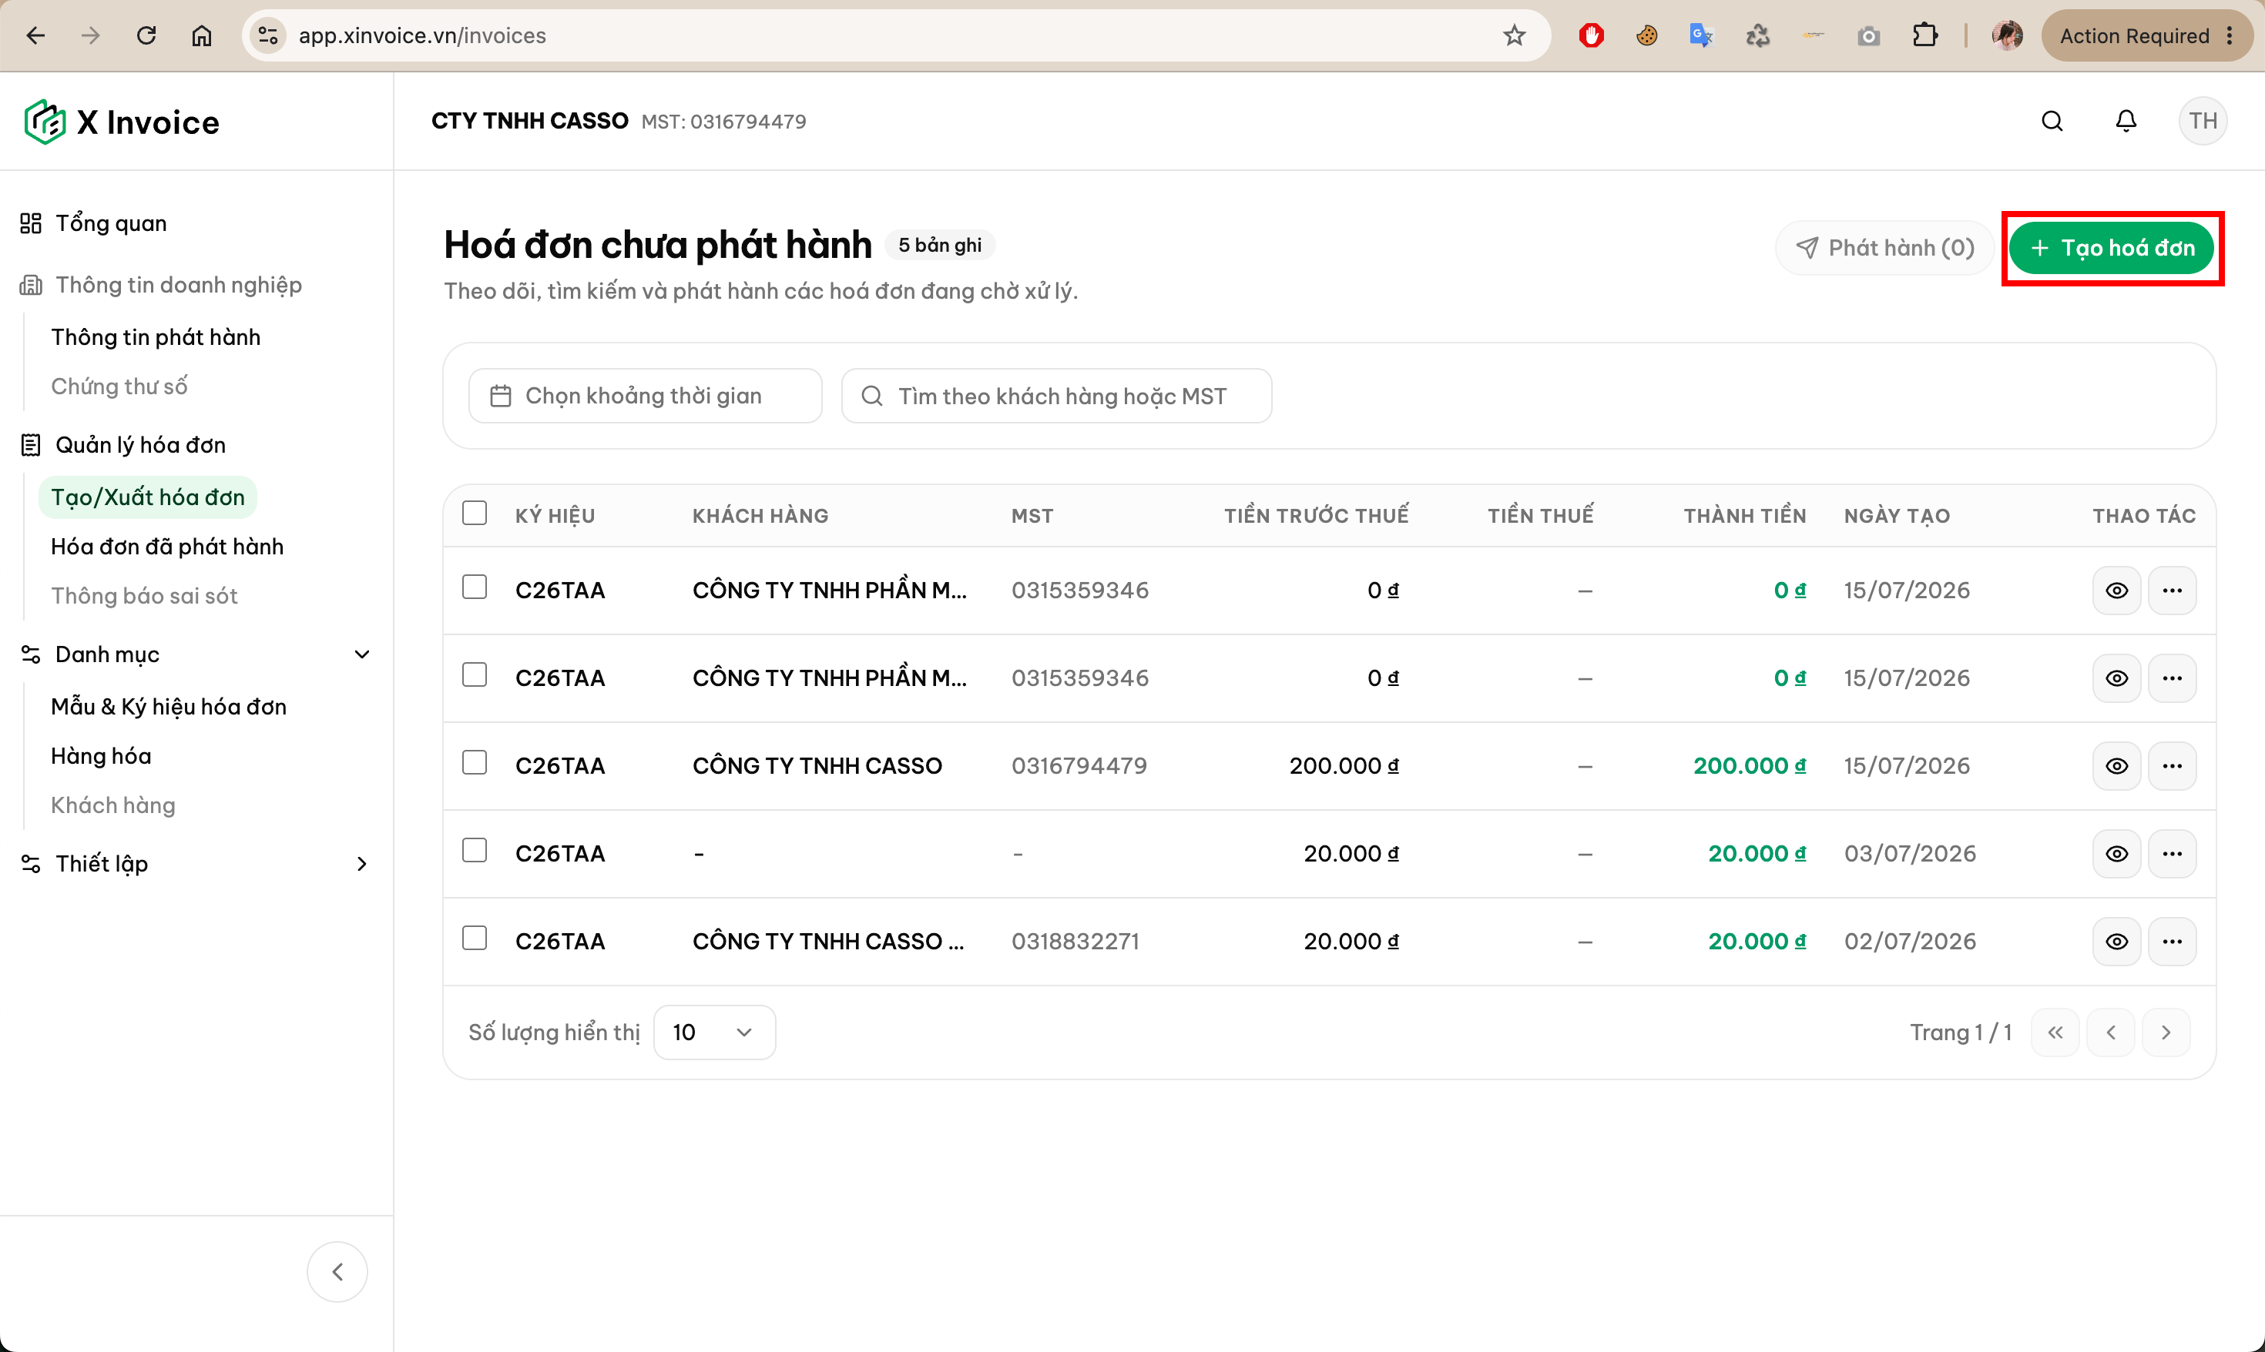Click the Tạo hoá đơn button
Image resolution: width=2265 pixels, height=1352 pixels.
pyautogui.click(x=2111, y=248)
